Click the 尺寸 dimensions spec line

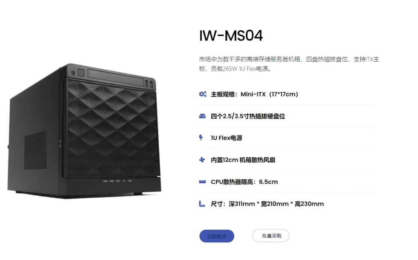pos(267,204)
